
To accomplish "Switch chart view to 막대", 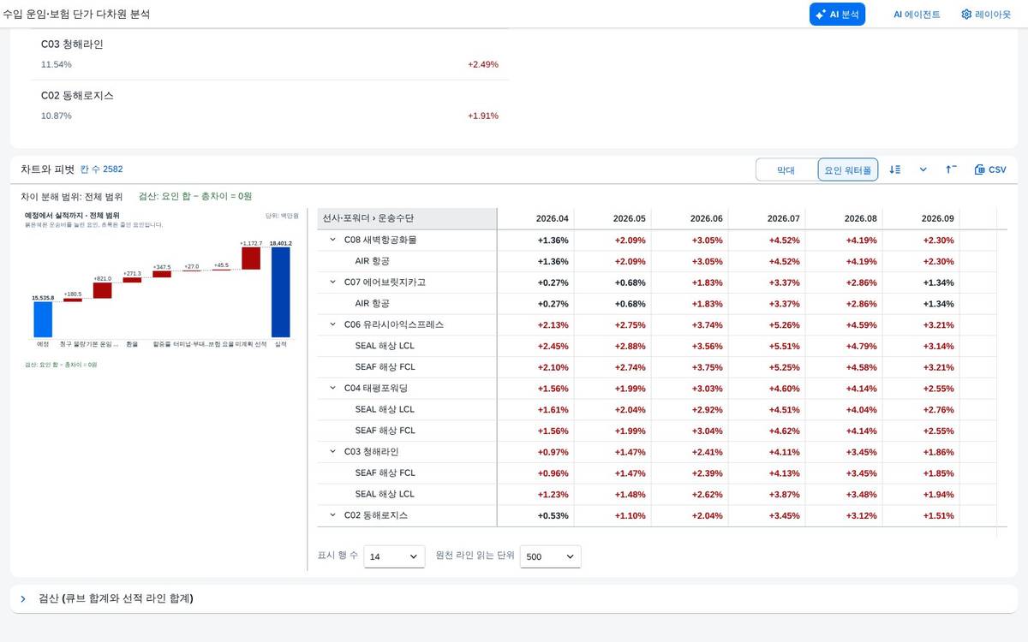I will tap(786, 169).
